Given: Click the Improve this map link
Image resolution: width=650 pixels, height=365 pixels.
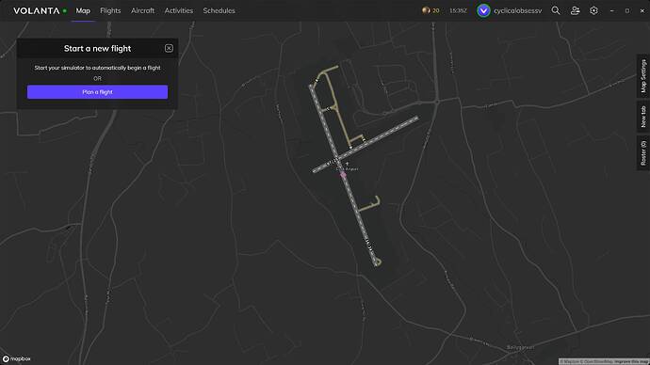Looking at the screenshot, I should pyautogui.click(x=631, y=361).
